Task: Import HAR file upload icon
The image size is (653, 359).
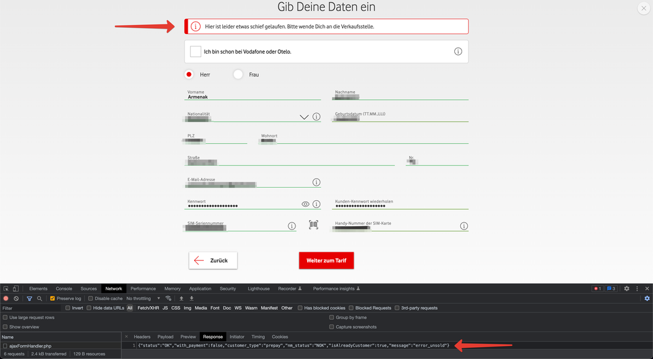Action: [181, 298]
